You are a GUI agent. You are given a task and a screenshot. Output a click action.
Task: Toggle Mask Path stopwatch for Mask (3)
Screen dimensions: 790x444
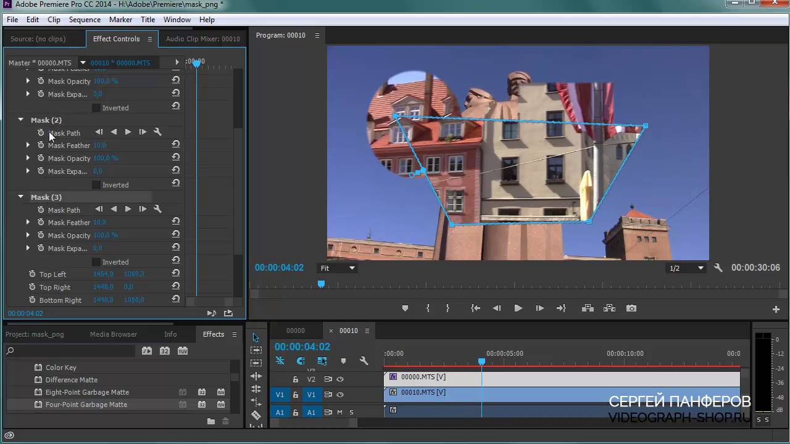(x=41, y=210)
